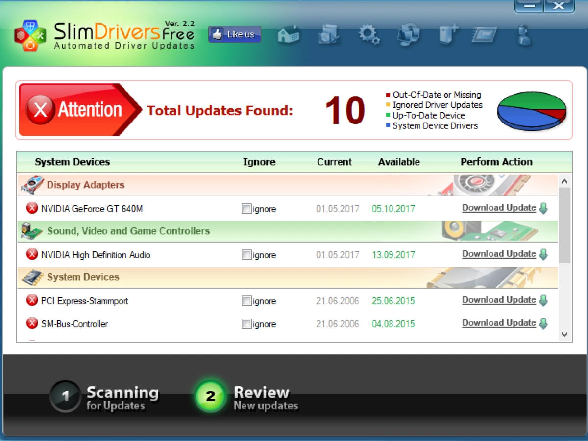Click available date 13.09.2017
Image resolution: width=588 pixels, height=441 pixels.
pyautogui.click(x=393, y=255)
